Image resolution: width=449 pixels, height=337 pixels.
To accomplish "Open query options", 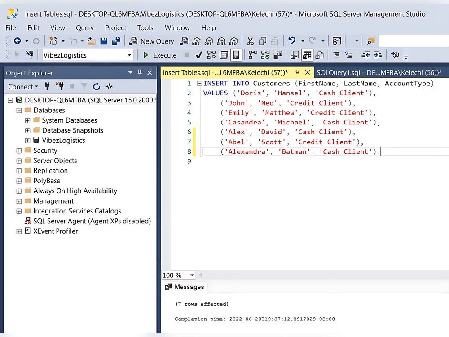I will pyautogui.click(x=224, y=55).
